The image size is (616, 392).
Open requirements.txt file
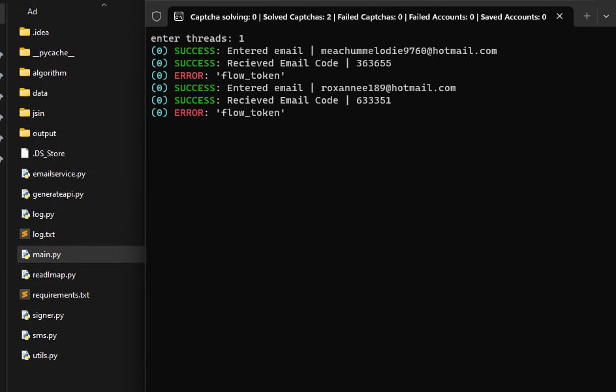55,295
